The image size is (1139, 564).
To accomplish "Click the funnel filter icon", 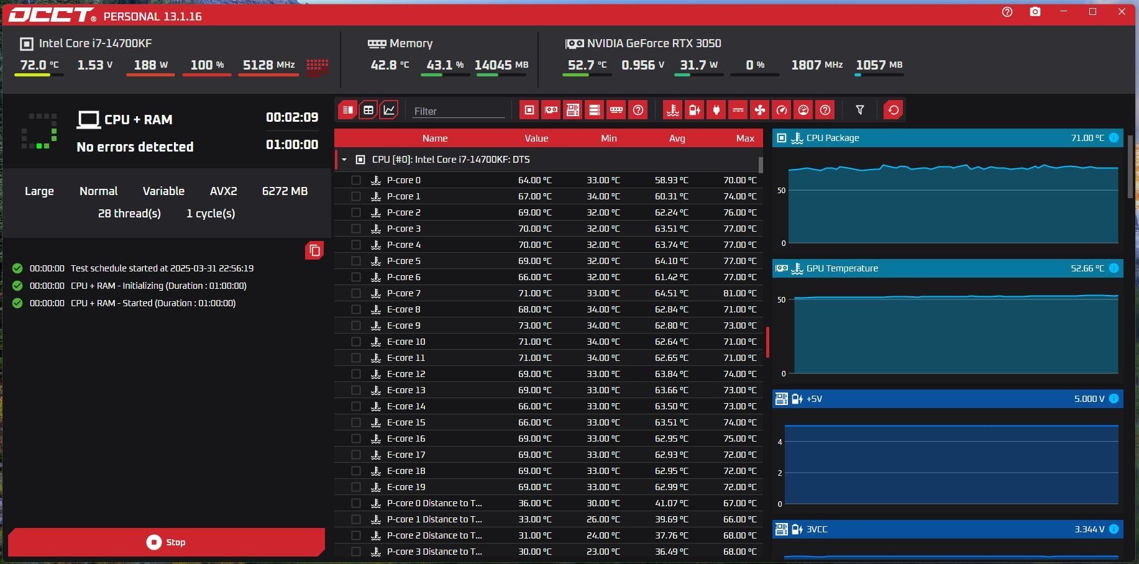I will point(859,110).
